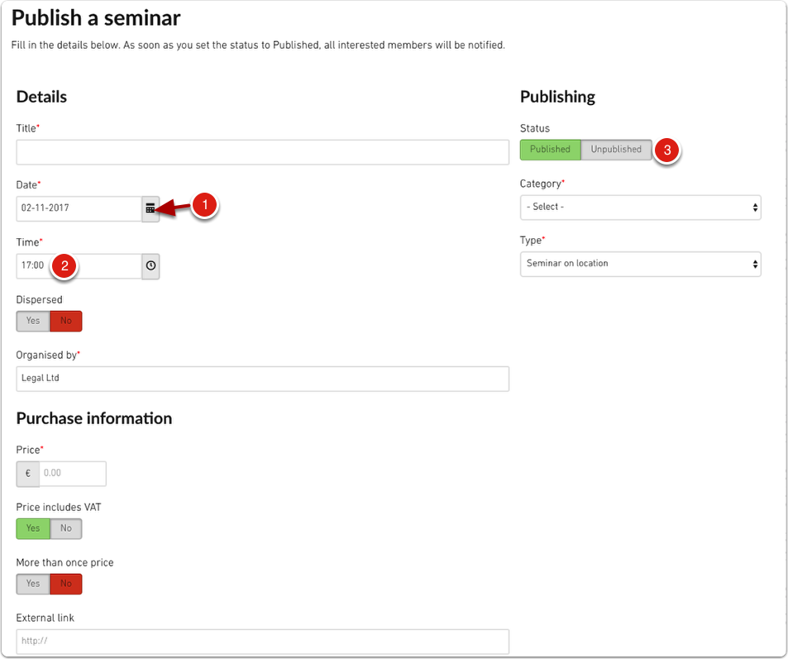Click the clock icon beside Time
The image size is (788, 659).
[x=150, y=266]
